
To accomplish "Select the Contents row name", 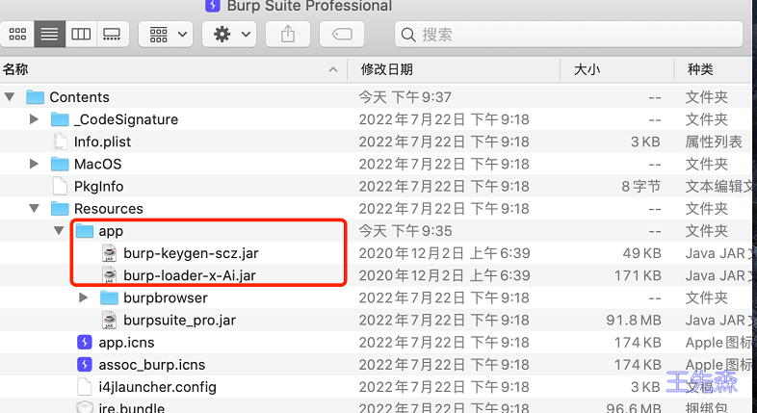I will tap(79, 97).
